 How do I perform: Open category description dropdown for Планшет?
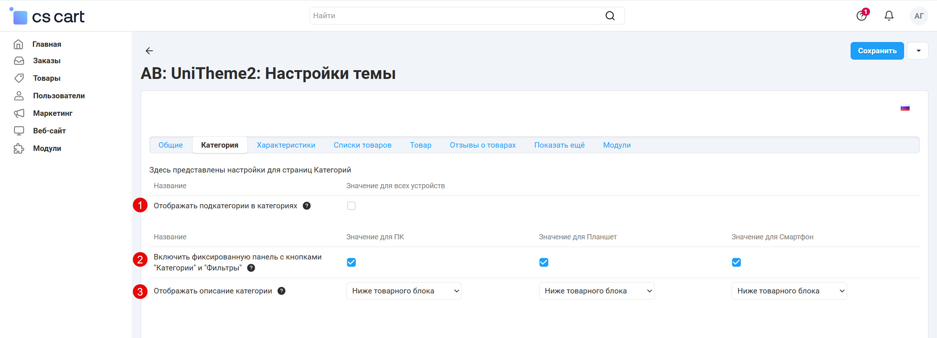[x=596, y=291]
